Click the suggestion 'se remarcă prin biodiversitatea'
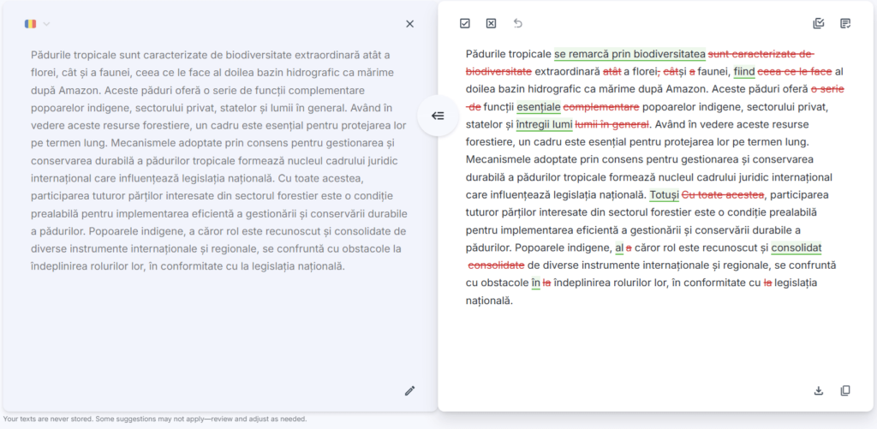 (x=629, y=54)
